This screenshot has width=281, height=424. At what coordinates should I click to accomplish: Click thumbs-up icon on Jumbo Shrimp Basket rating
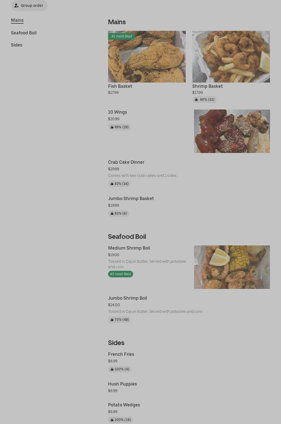click(112, 214)
